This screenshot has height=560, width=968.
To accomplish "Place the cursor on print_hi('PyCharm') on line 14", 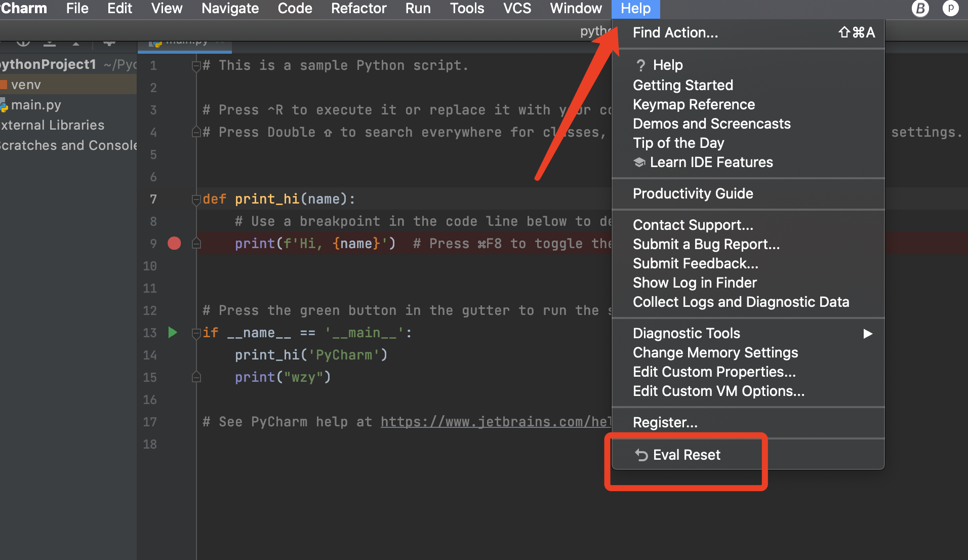I will [x=311, y=355].
